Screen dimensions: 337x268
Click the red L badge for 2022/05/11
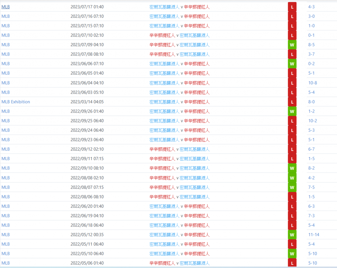292,244
